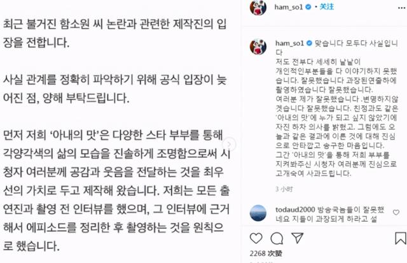This screenshot has height=263, width=407.
Task: Click verified badge beside header ham_so1
Action: coord(308,7)
